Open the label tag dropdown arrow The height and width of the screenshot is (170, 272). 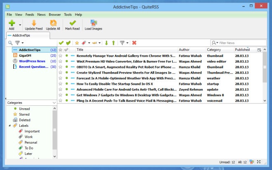click(x=89, y=43)
